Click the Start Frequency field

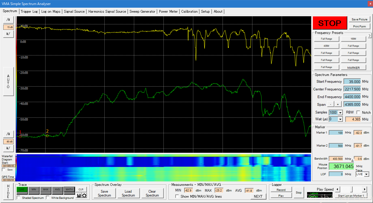(x=352, y=82)
